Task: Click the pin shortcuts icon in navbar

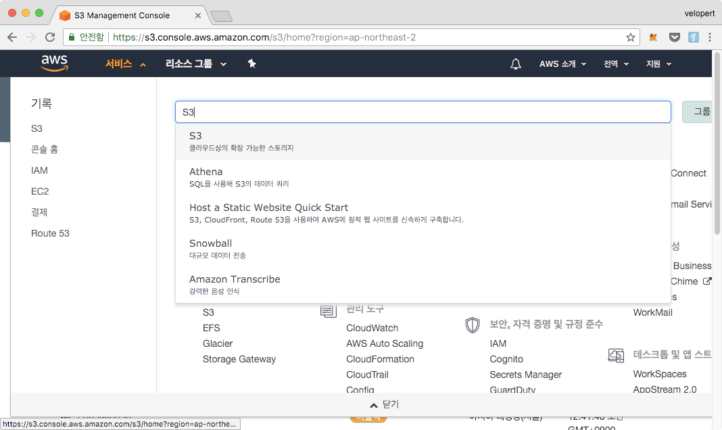Action: tap(252, 64)
